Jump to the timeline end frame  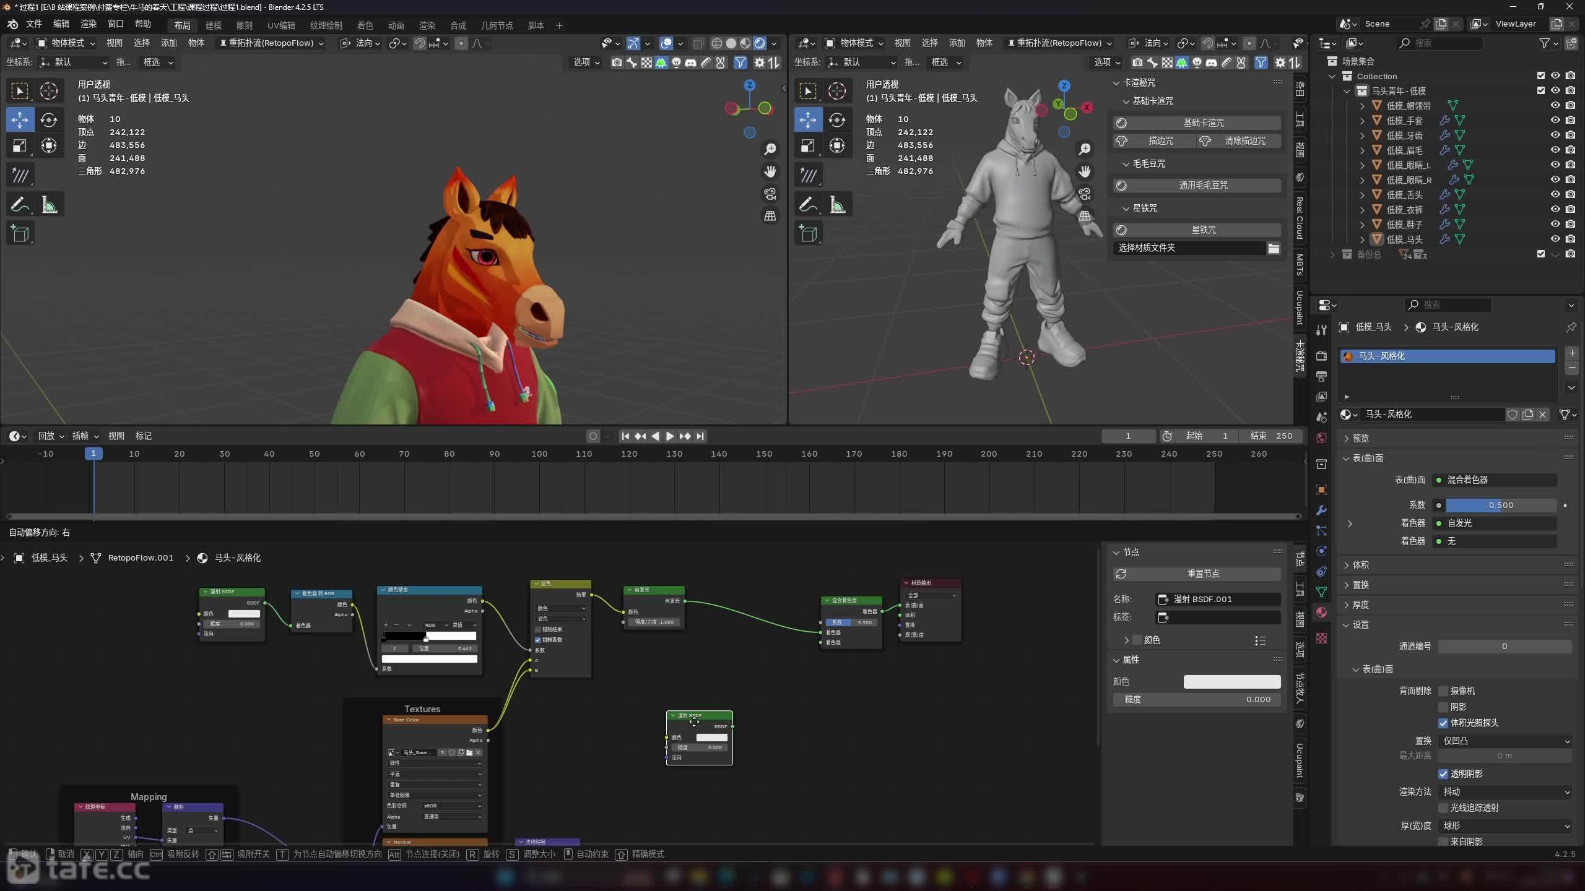click(700, 436)
